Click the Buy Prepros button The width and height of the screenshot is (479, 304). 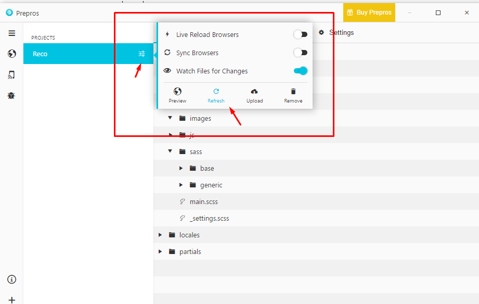coord(369,12)
